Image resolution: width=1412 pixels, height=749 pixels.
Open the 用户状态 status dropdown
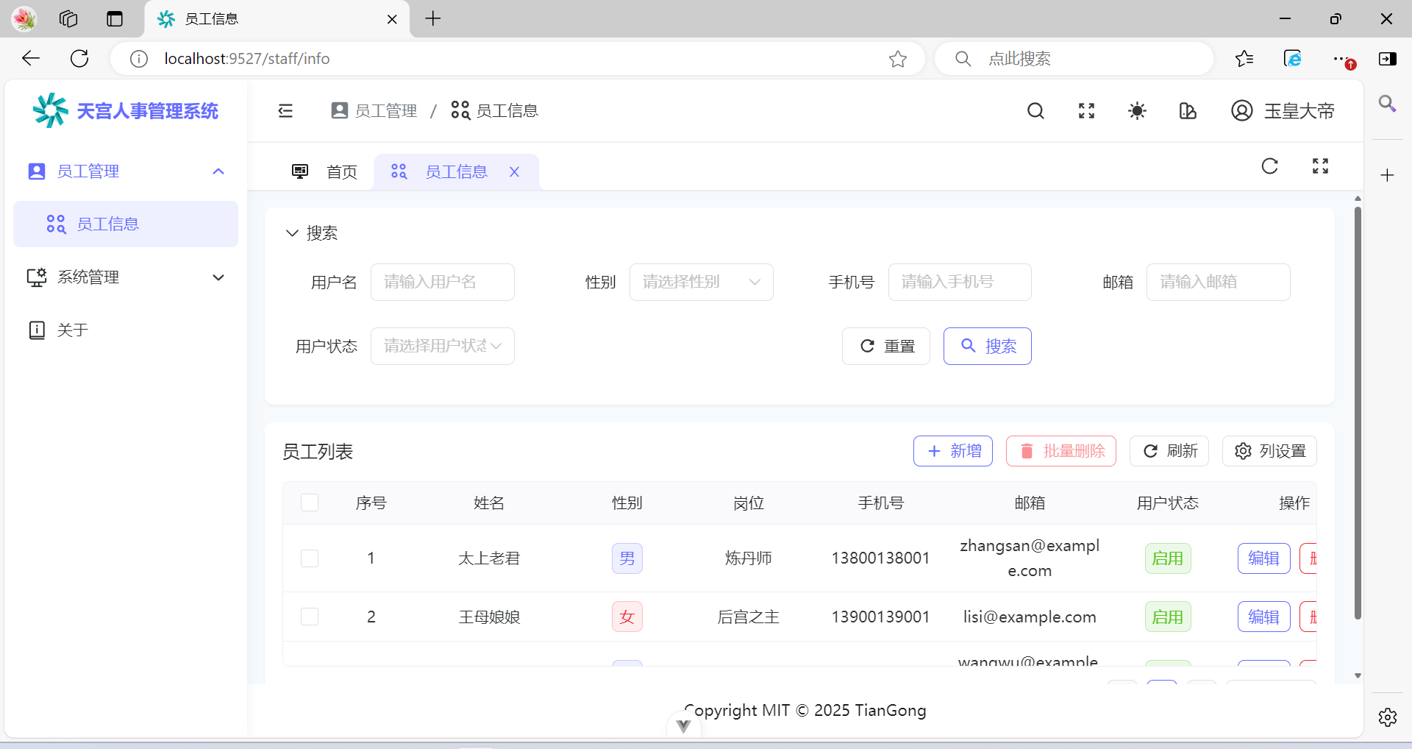pyautogui.click(x=442, y=346)
